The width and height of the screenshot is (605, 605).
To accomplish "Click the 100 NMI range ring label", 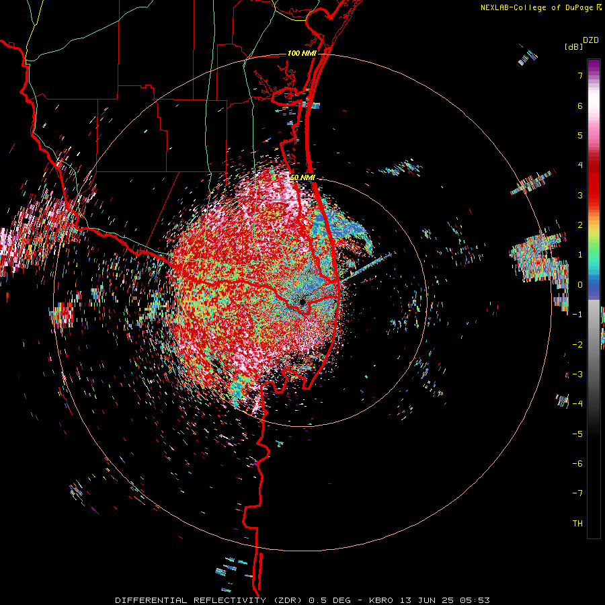I will pyautogui.click(x=302, y=53).
